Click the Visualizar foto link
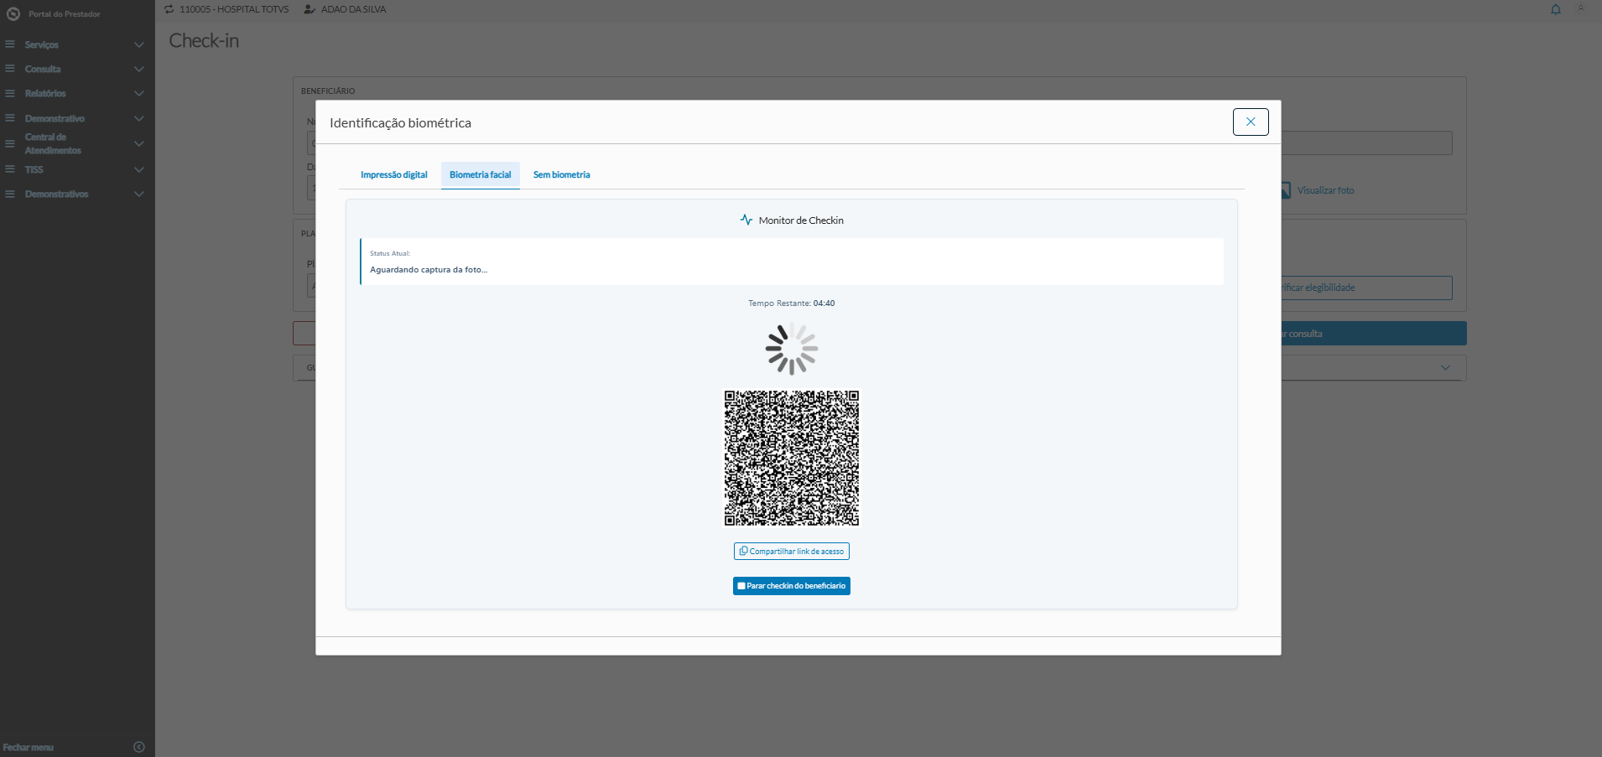This screenshot has height=757, width=1602. coord(1325,190)
